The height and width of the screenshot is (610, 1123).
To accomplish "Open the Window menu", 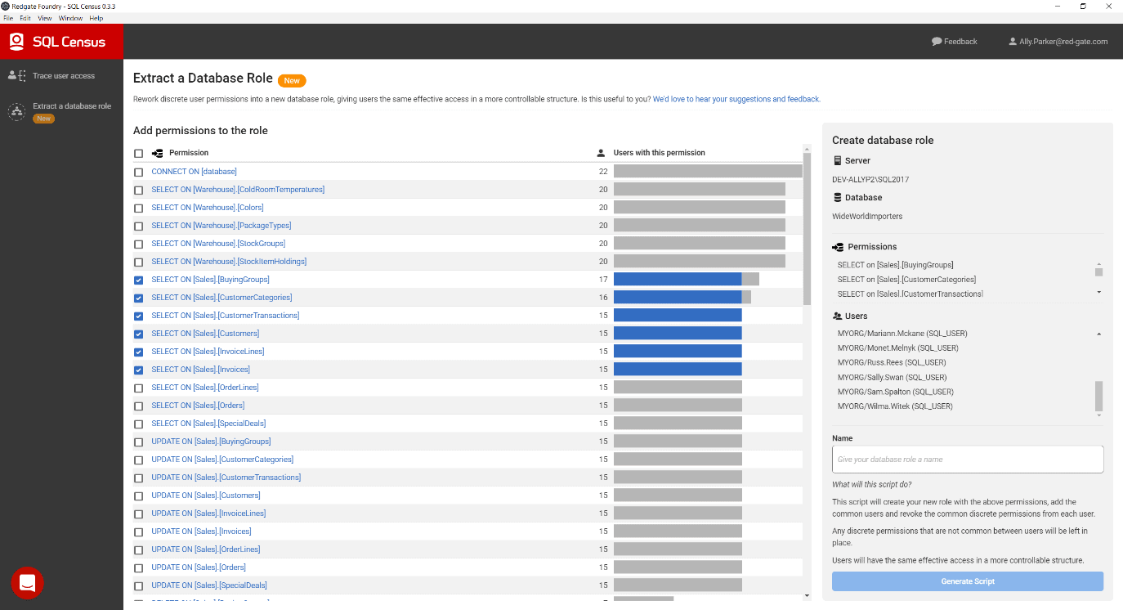I will [70, 18].
